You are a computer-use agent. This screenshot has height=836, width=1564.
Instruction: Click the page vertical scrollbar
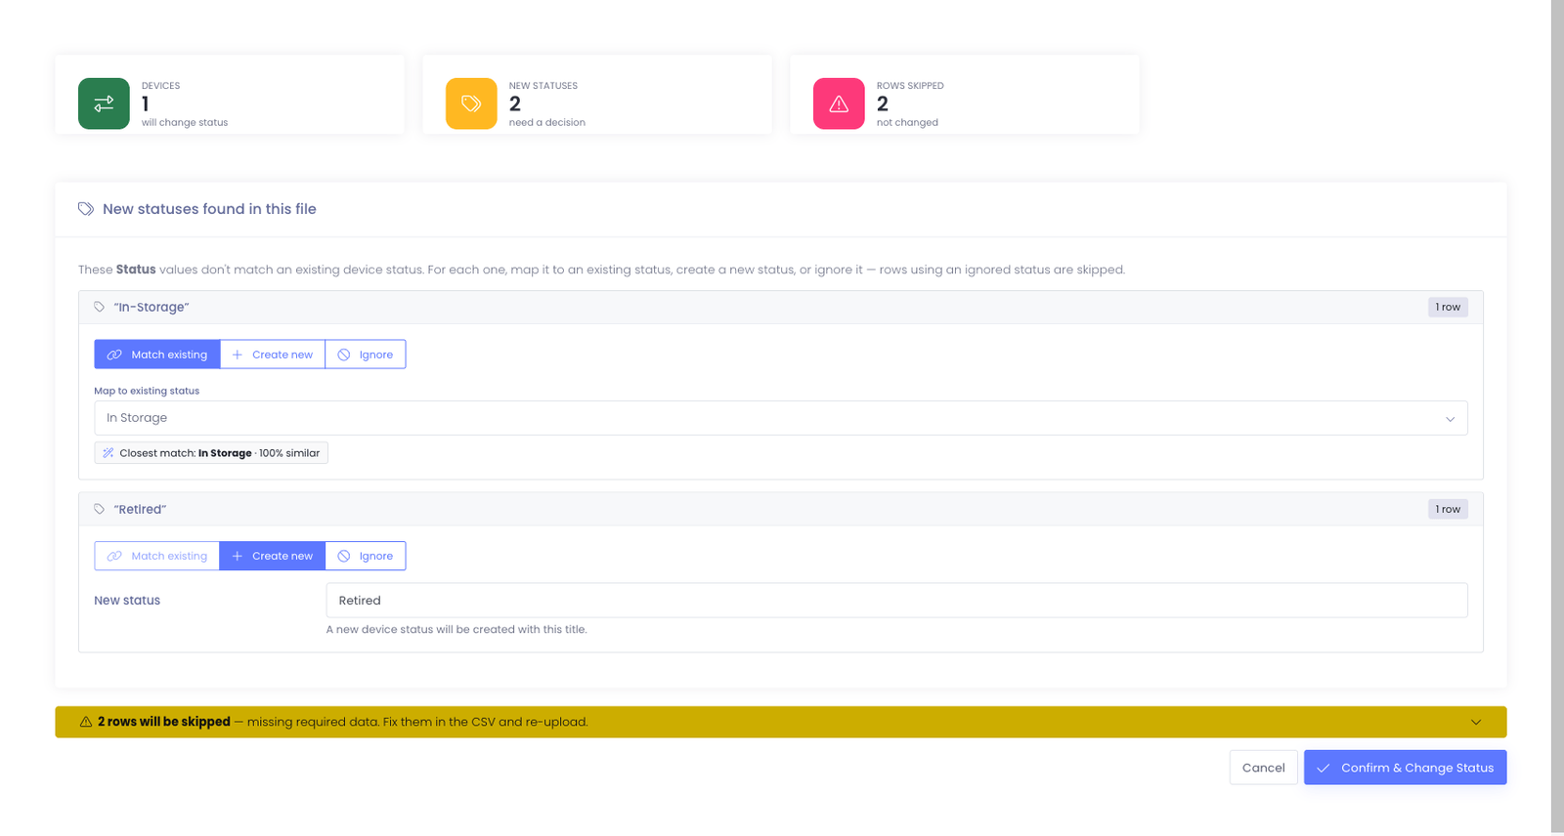tap(1557, 417)
